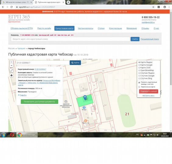The height and width of the screenshot is (164, 172).
Task: Go forward in browser history
Action: point(7,7)
